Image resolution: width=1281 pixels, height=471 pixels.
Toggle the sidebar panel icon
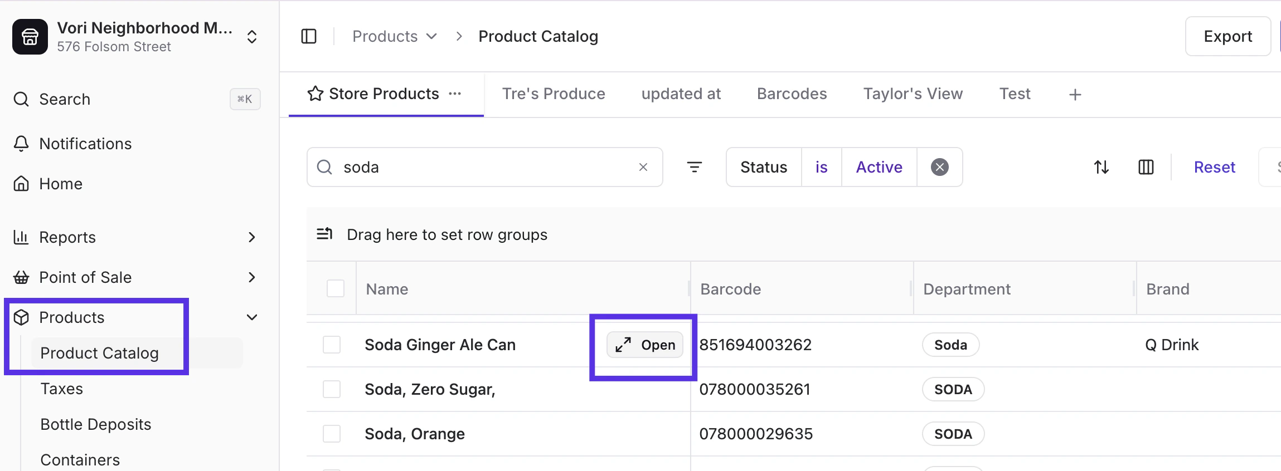(x=309, y=36)
